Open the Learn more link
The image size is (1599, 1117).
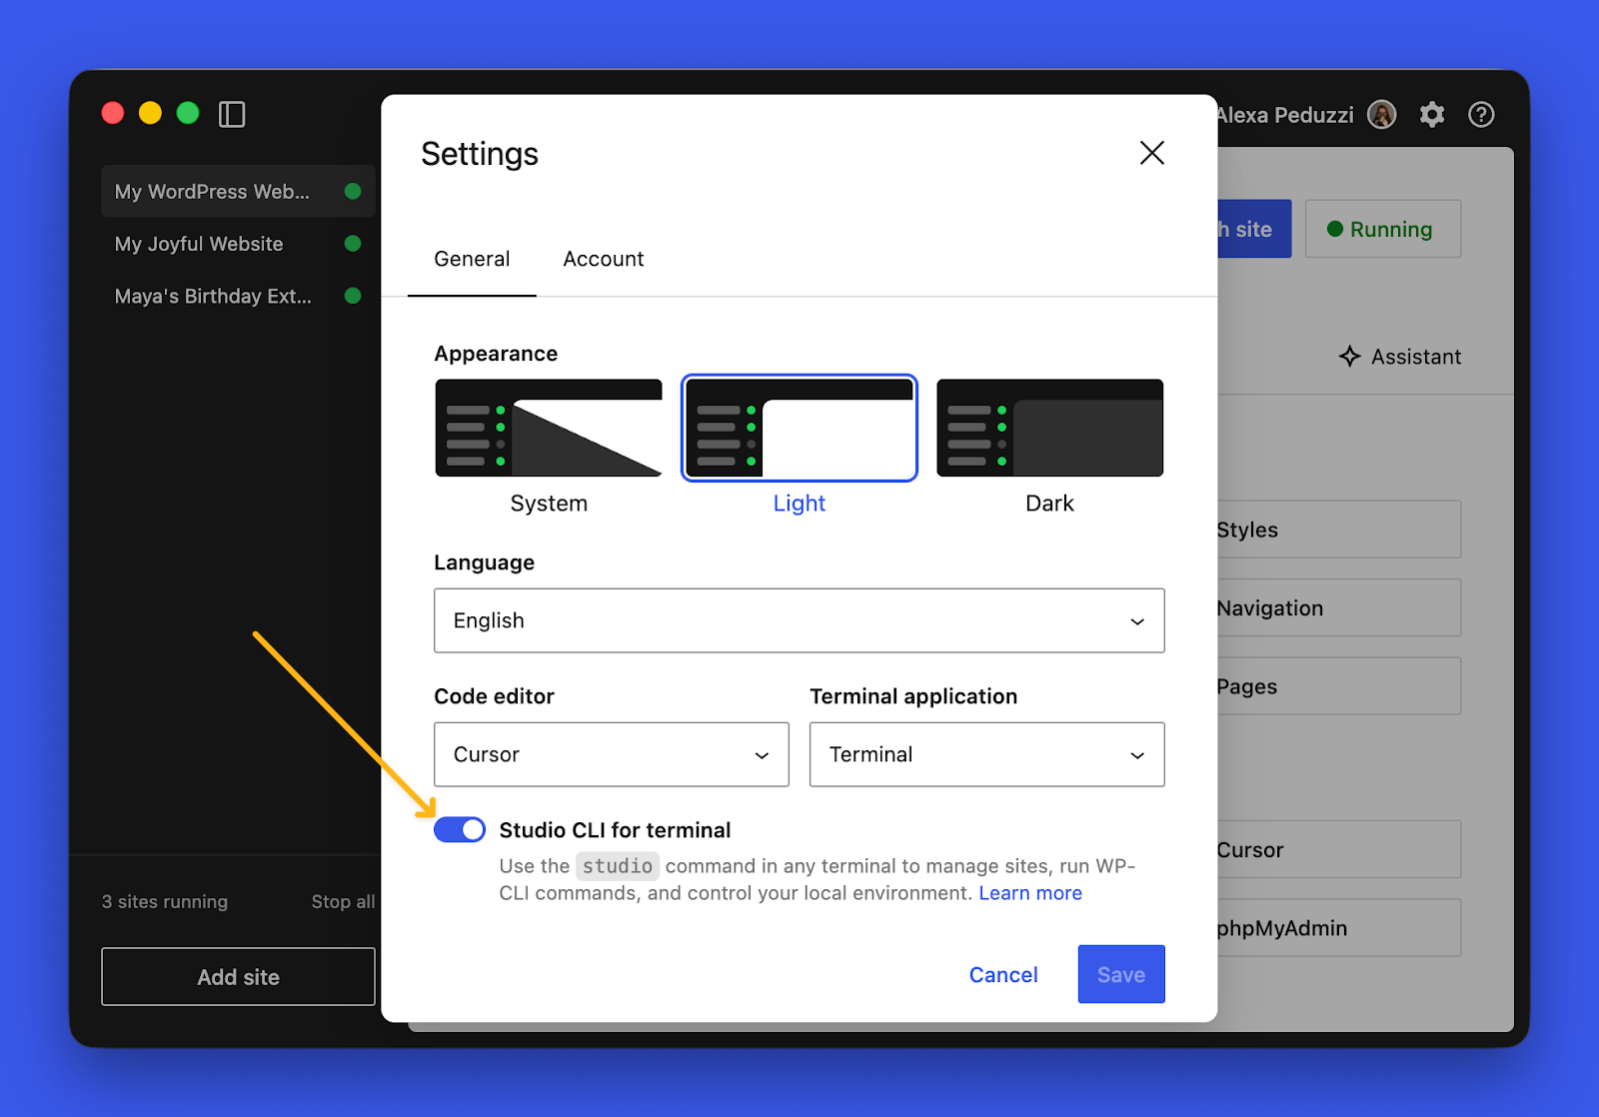click(x=1029, y=892)
